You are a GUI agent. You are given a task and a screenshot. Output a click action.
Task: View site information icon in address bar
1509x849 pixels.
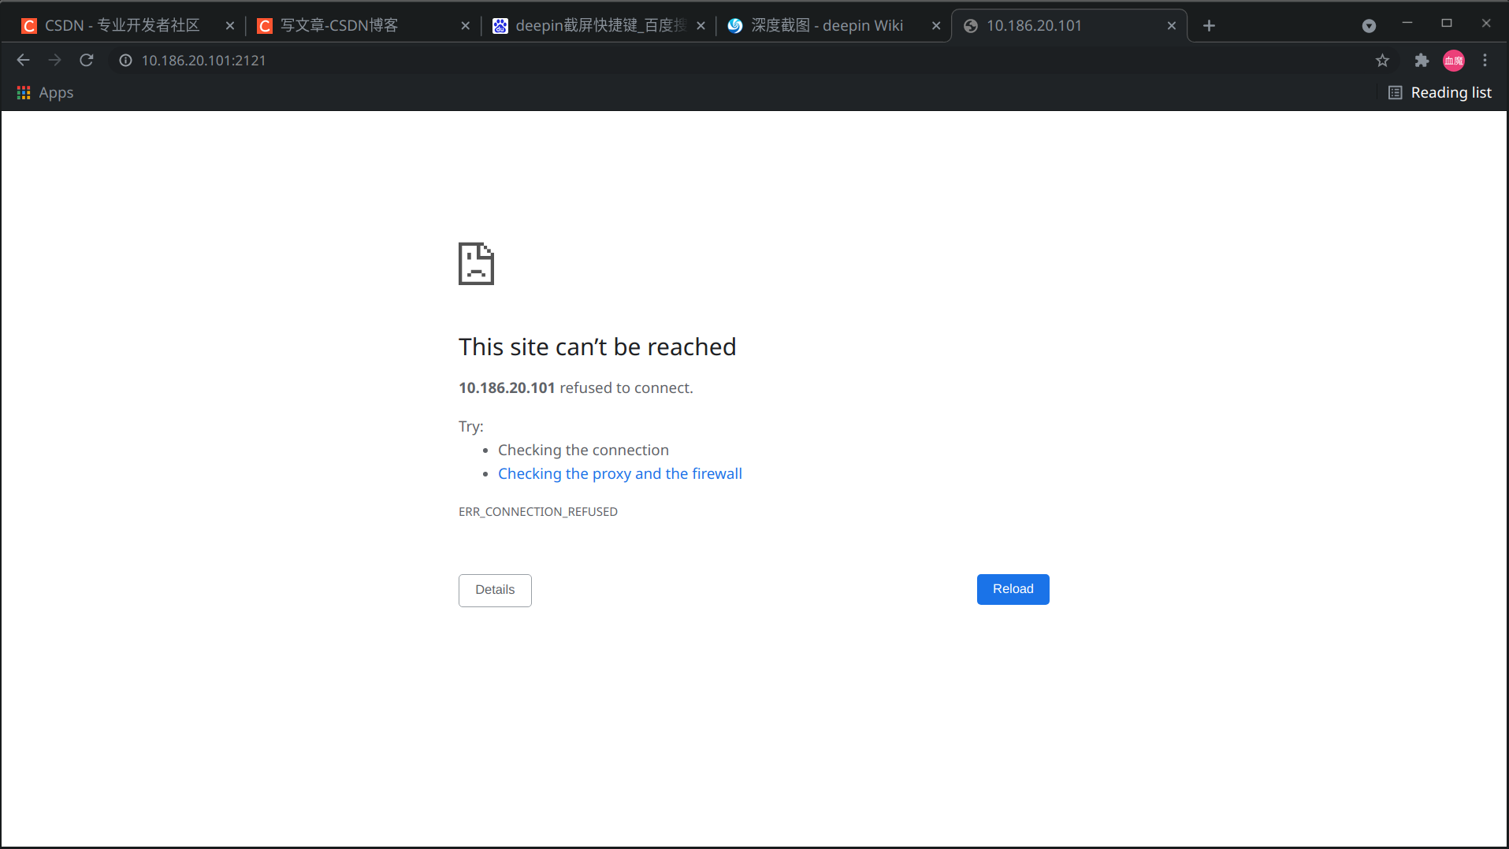tap(125, 60)
